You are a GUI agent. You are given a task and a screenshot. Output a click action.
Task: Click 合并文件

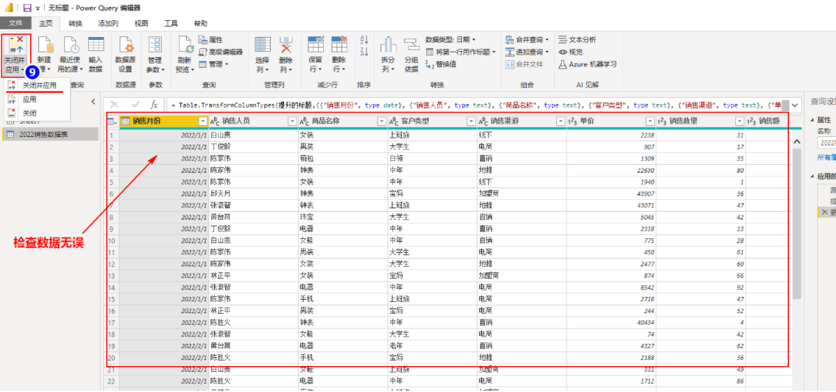click(524, 64)
